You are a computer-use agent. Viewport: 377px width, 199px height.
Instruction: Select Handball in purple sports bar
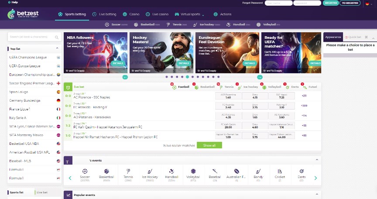238,24
